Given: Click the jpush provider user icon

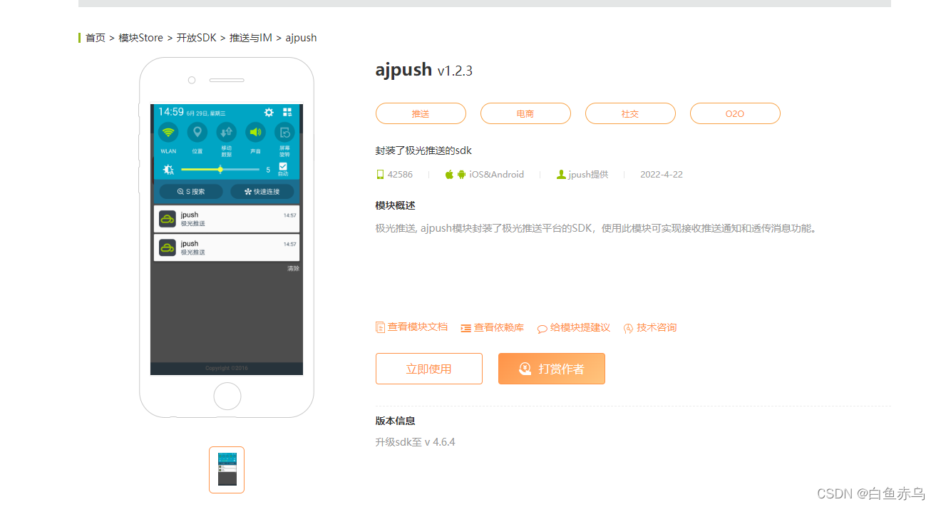Looking at the screenshot, I should [x=561, y=175].
